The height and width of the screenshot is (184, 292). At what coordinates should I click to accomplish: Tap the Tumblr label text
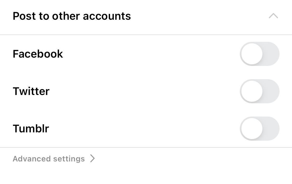[x=31, y=129]
